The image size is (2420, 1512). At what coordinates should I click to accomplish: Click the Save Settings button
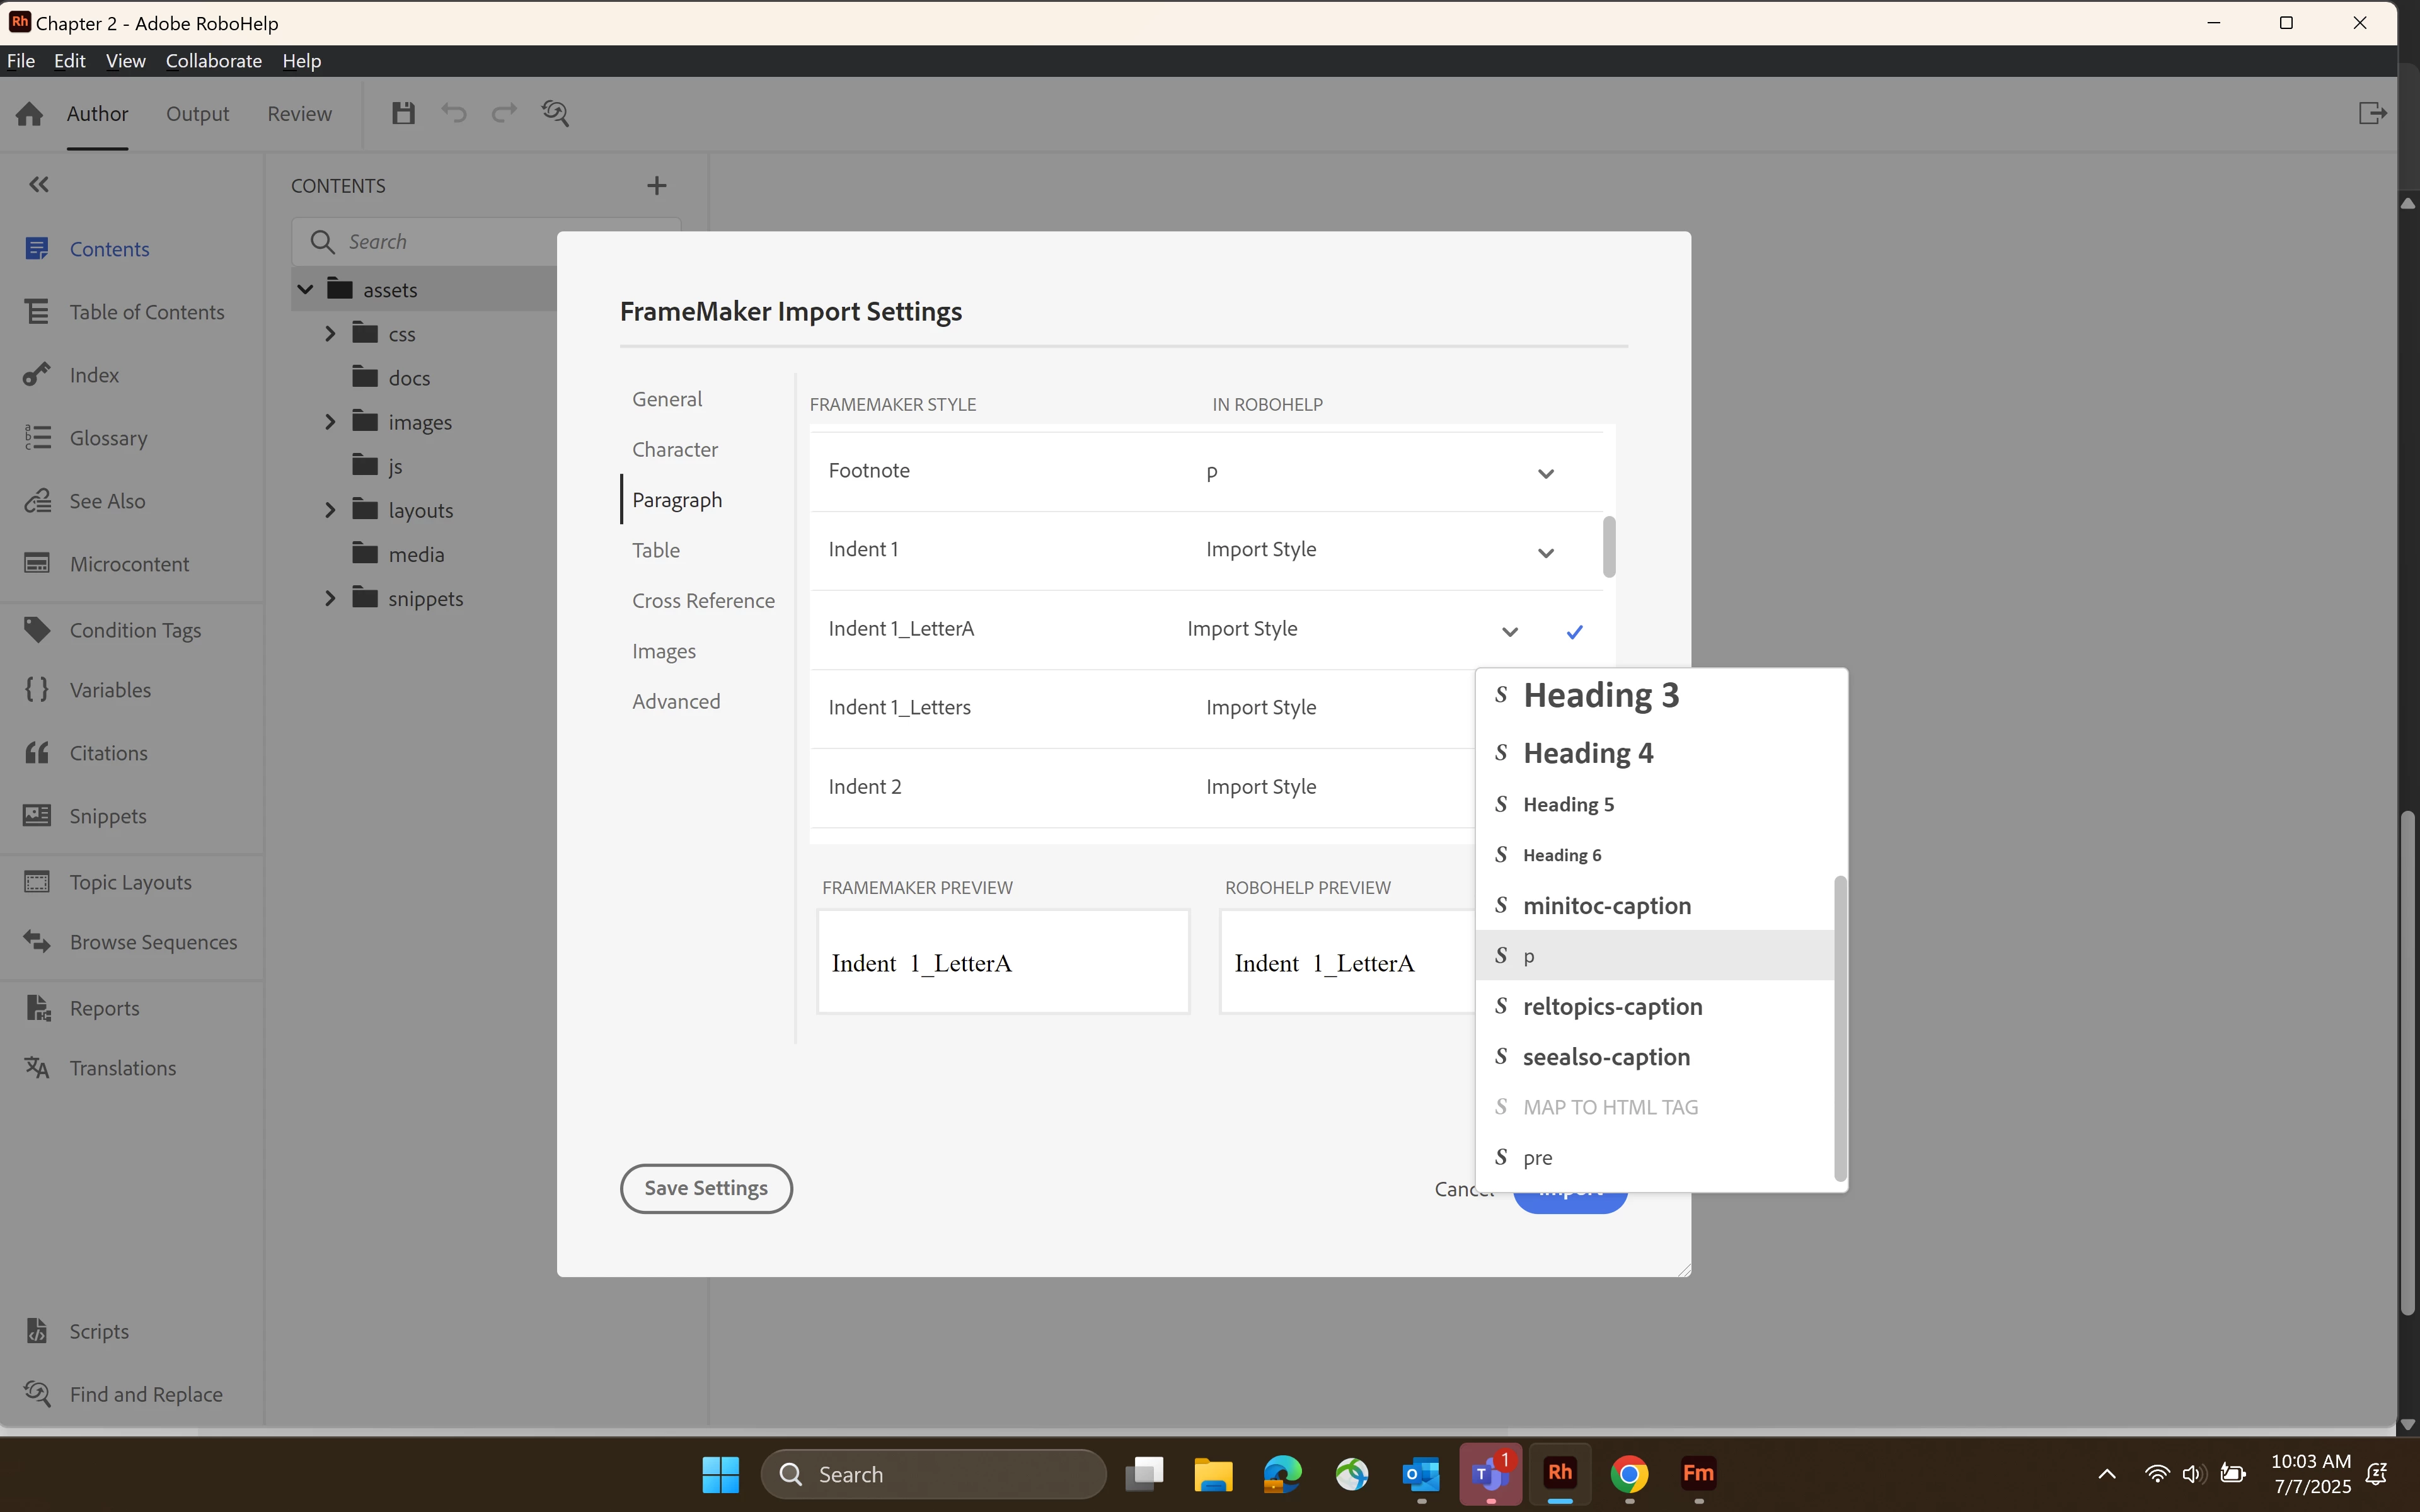(x=706, y=1188)
